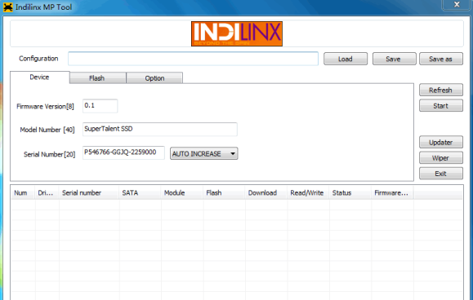The height and width of the screenshot is (300, 473).
Task: Click the Serial Number input field
Action: 123,152
